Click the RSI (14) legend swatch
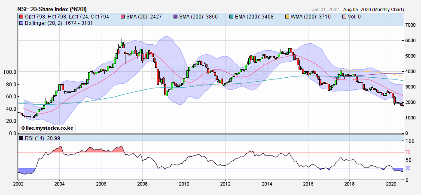The height and width of the screenshot is (195, 421). click(21, 138)
